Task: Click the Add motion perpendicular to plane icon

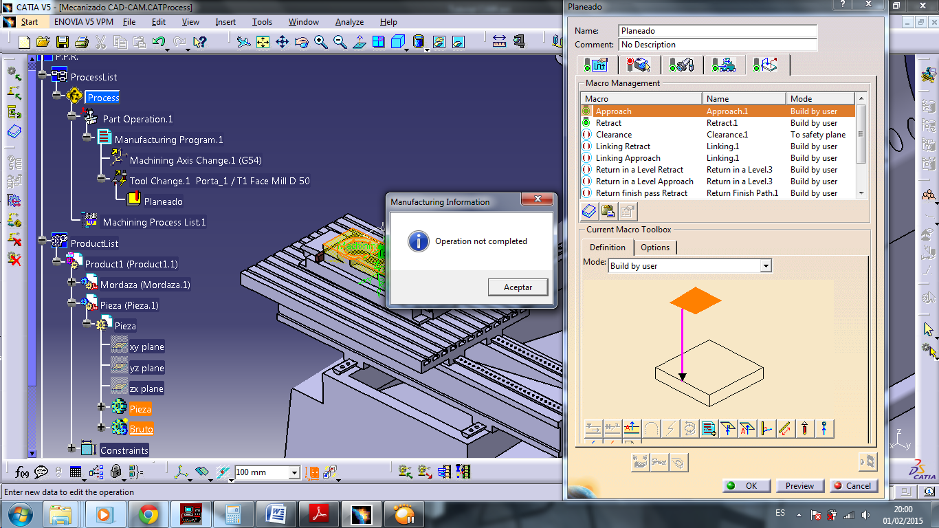Action: pos(727,429)
